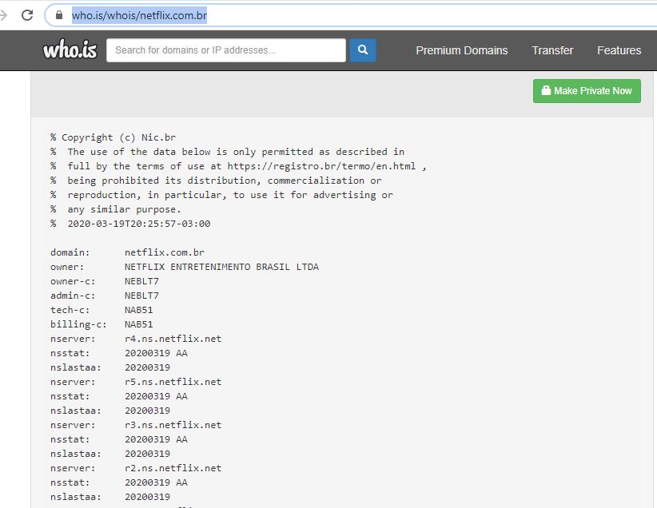Click nslastaa value below r5.ns.netflix.net nsstat
Viewport: 657px width, 508px height.
click(x=147, y=411)
